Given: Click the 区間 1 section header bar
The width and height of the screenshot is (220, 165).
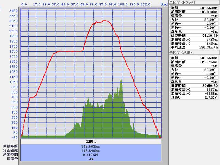Looking at the screenshot, I should tap(90, 141).
